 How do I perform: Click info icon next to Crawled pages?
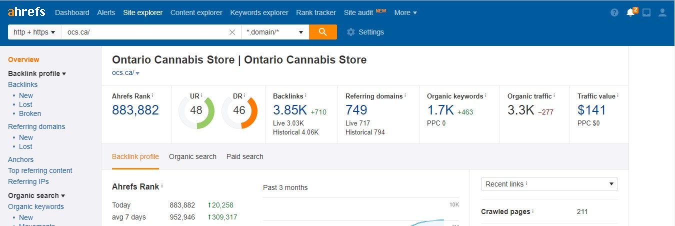coord(533,211)
